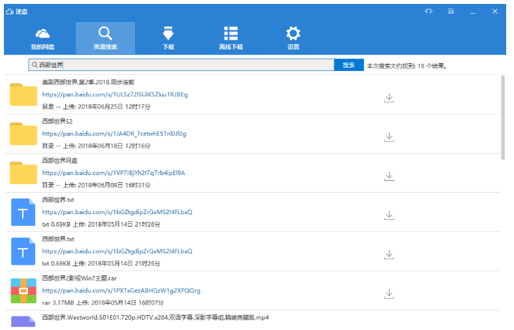Switch to 资源搜索 search tab

click(105, 38)
